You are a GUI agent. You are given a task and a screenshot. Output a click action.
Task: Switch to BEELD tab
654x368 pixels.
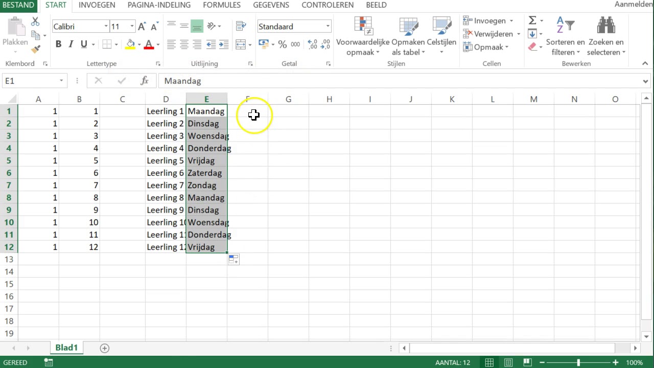click(376, 5)
